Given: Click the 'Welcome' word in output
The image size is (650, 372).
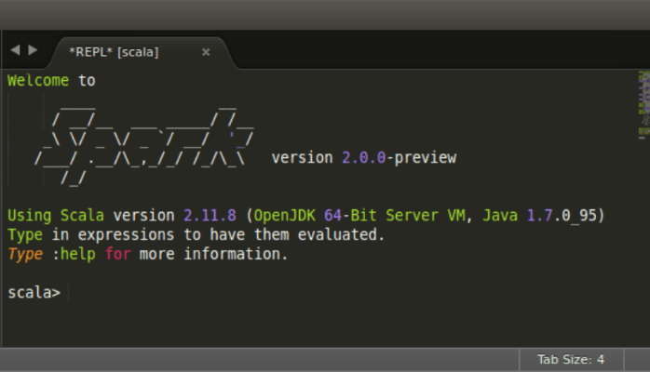Looking at the screenshot, I should (x=38, y=80).
